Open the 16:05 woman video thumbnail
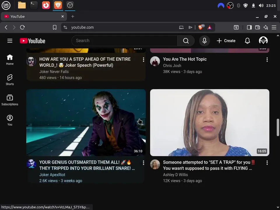Viewport: 280px width, 210px height. (x=210, y=123)
